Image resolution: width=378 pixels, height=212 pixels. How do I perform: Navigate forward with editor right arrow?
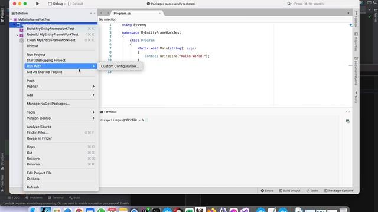pos(108,13)
